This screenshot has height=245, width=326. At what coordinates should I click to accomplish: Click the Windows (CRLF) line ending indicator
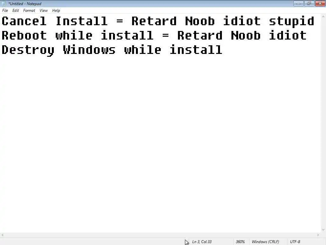266,242
